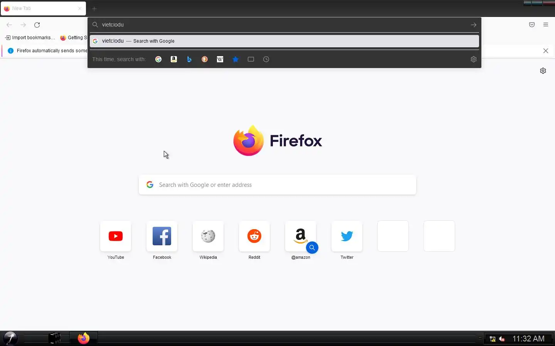Image resolution: width=555 pixels, height=346 pixels.
Task: Close the New Tab tab
Action: 80,8
